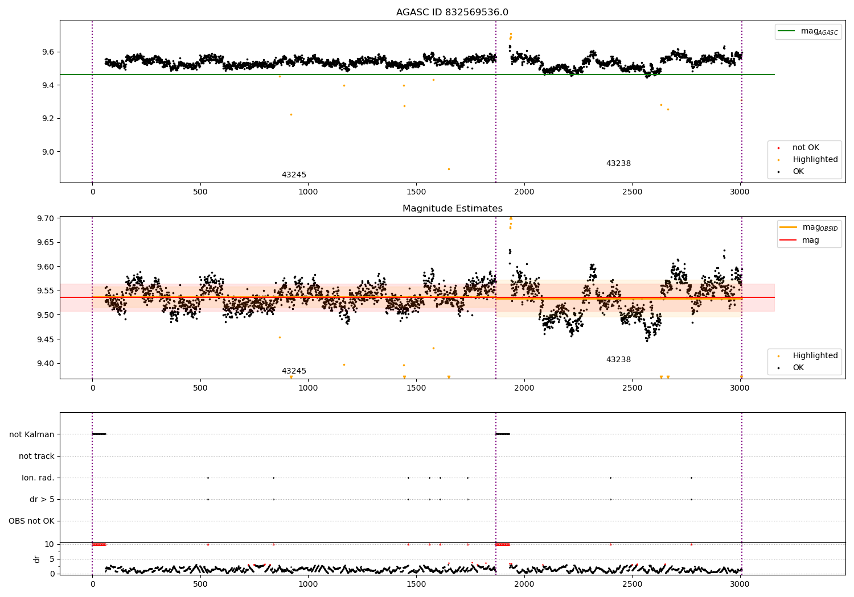Click the 43238 obsid label in middle plot
The width and height of the screenshot is (854, 597).
tap(618, 360)
